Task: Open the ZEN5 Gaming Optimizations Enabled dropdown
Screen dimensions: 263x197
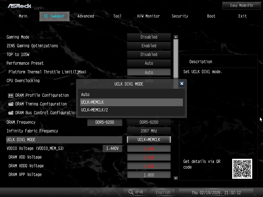Action: pos(149,46)
